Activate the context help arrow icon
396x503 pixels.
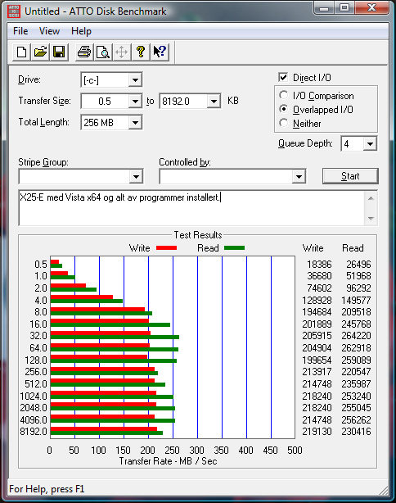pos(160,52)
